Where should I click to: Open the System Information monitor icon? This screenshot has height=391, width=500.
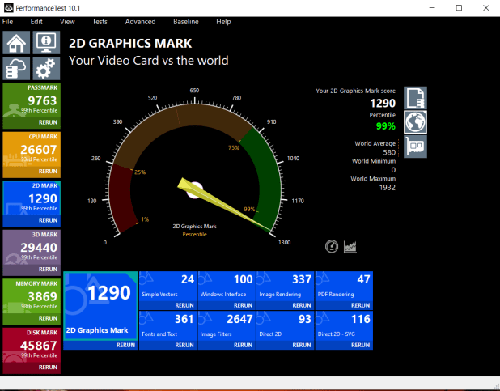pyautogui.click(x=46, y=42)
